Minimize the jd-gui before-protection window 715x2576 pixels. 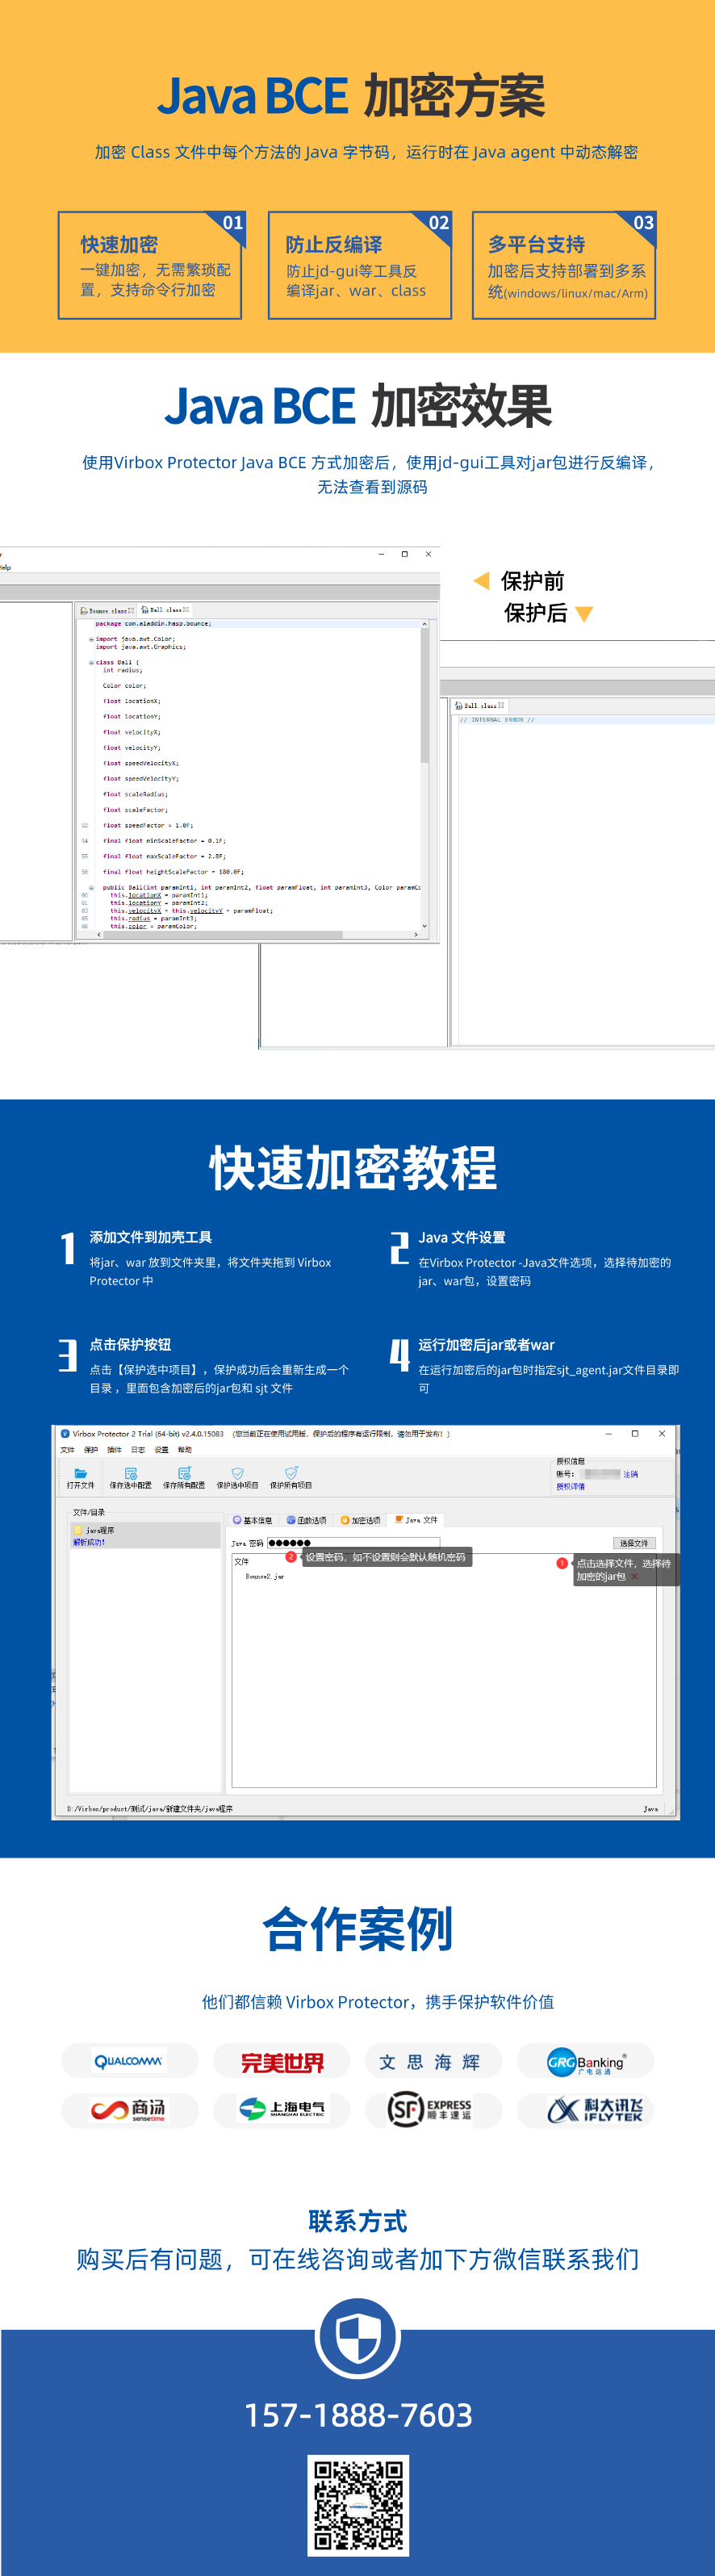pos(381,554)
